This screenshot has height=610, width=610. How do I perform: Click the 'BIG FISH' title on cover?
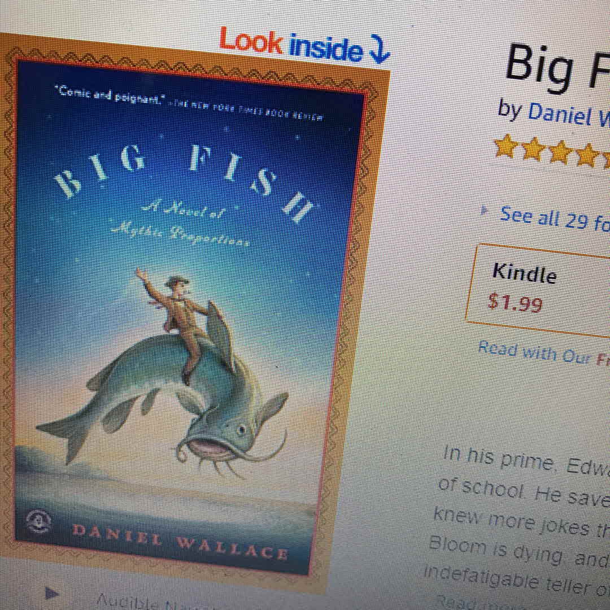point(183,180)
